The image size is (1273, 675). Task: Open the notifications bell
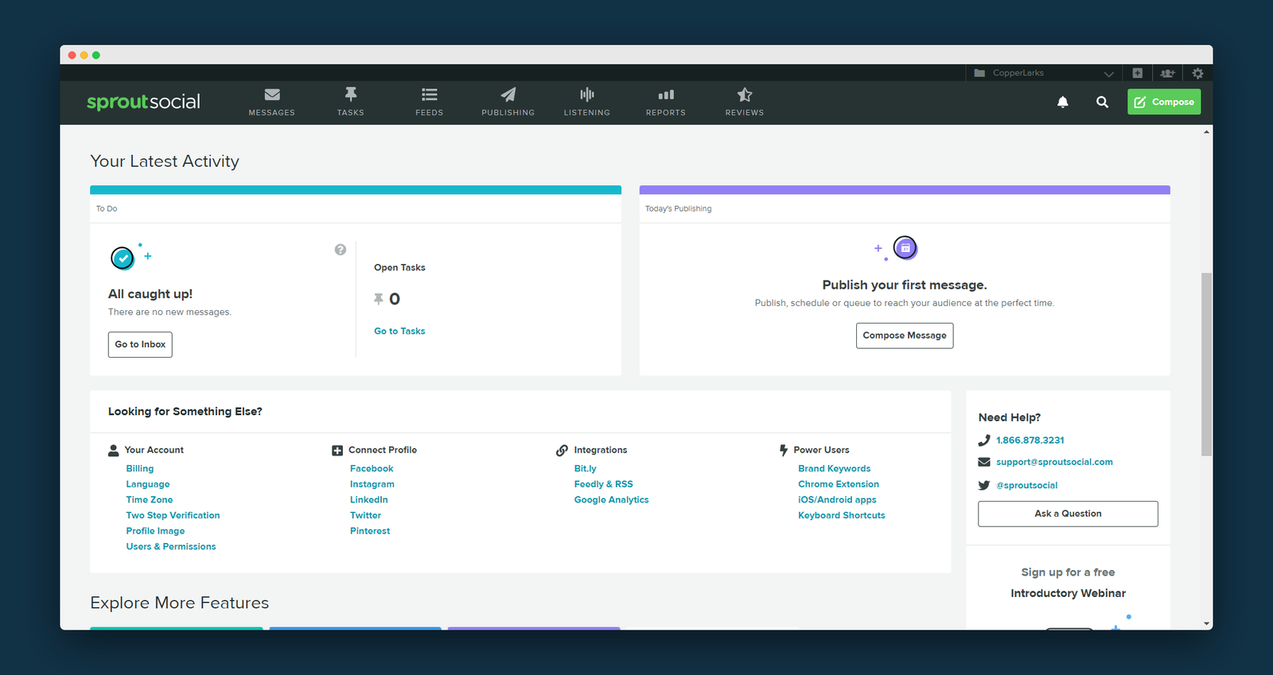point(1063,102)
